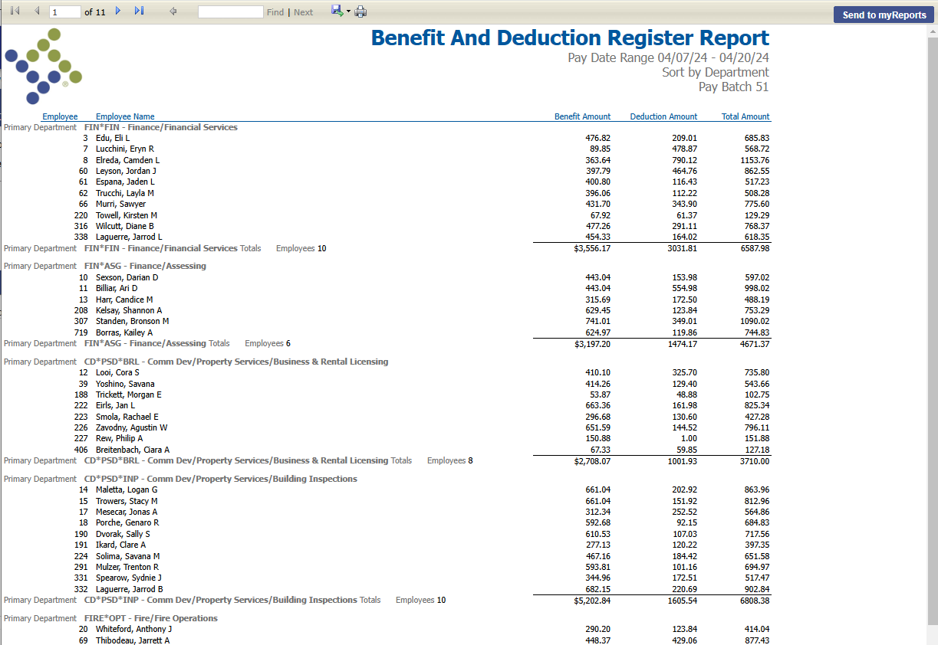The height and width of the screenshot is (645, 938).
Task: Click the FIN*FIN benefit total $3,556.17
Action: (592, 248)
